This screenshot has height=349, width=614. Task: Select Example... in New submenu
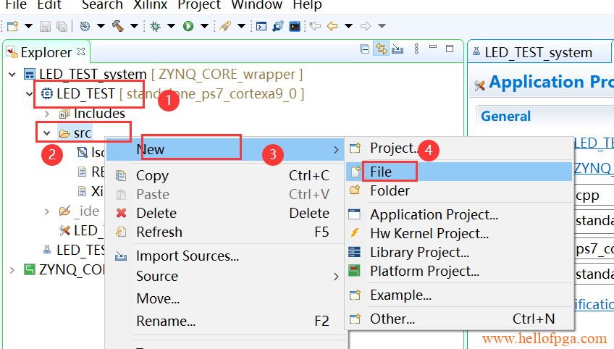pos(459,295)
